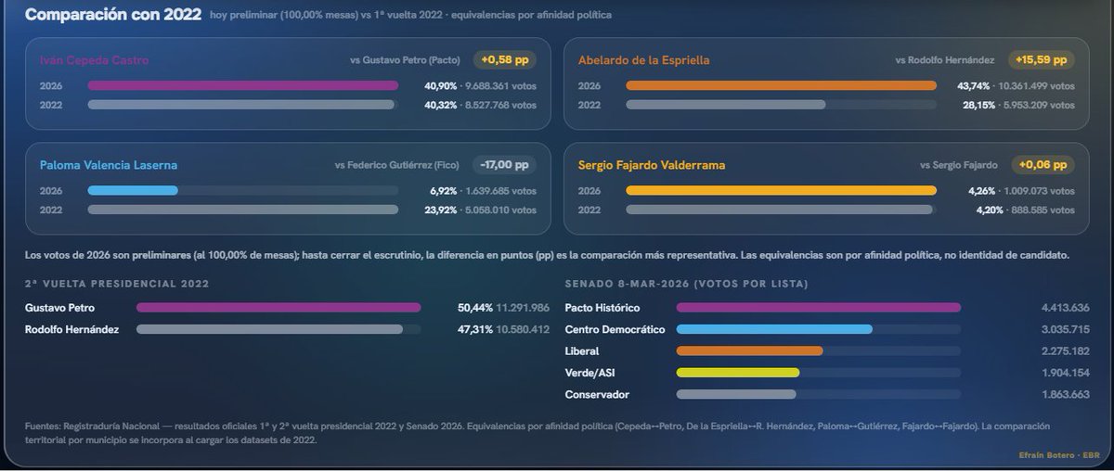Viewport: 1114px width, 471px height.
Task: Click the -17,00 pp difference badge
Action: [505, 165]
